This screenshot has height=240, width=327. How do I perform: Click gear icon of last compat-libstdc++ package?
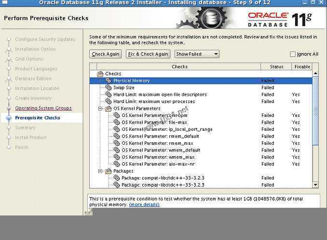tap(116, 185)
